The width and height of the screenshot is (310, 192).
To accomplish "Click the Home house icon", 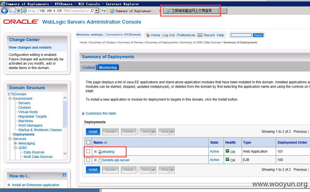I will (x=148, y=35).
